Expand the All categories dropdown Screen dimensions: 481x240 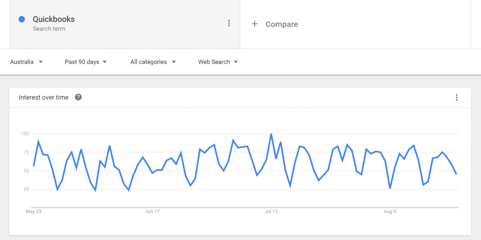(153, 62)
